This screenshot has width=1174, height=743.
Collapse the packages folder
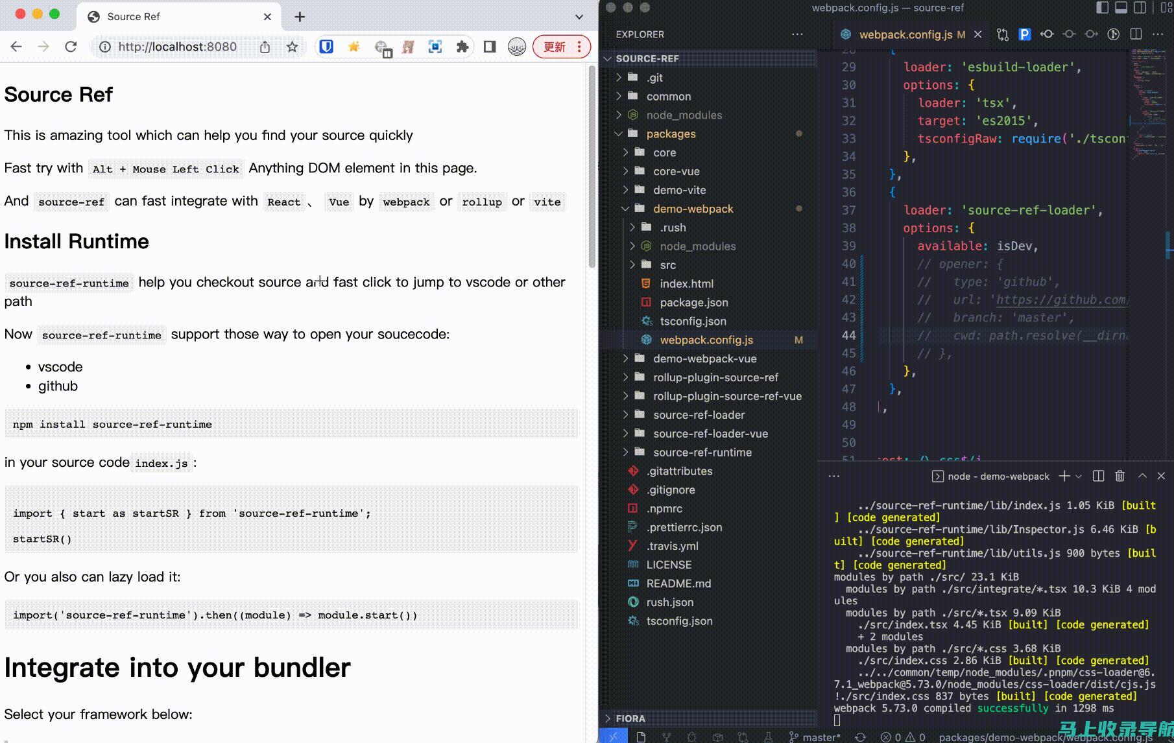(708, 134)
